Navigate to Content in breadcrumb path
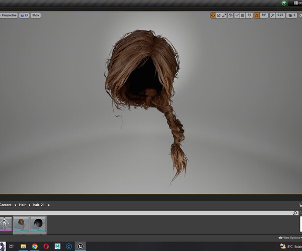Screen dimensions: 302x251 click(x=6, y=205)
